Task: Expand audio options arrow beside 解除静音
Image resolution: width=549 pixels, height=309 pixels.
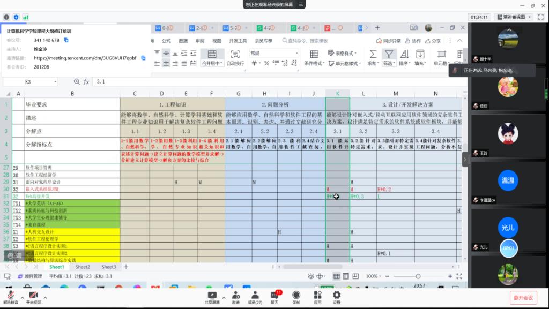Action: 22,298
